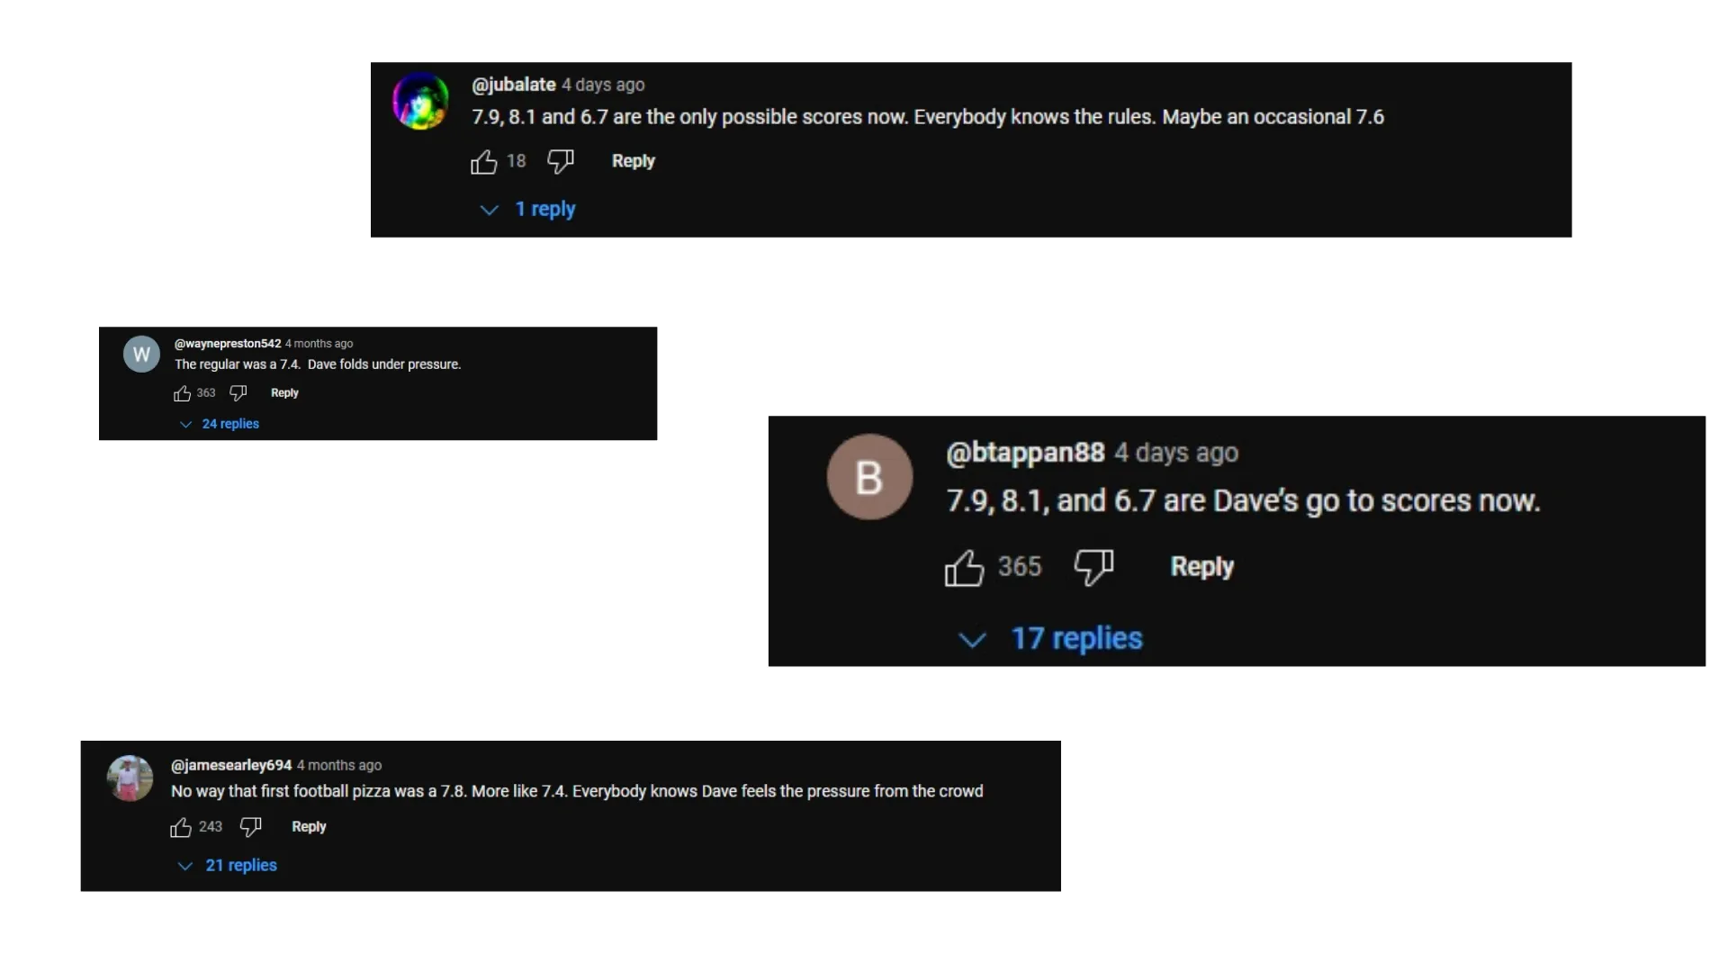
Task: Reply to @jubalate's comment
Action: 633,161
